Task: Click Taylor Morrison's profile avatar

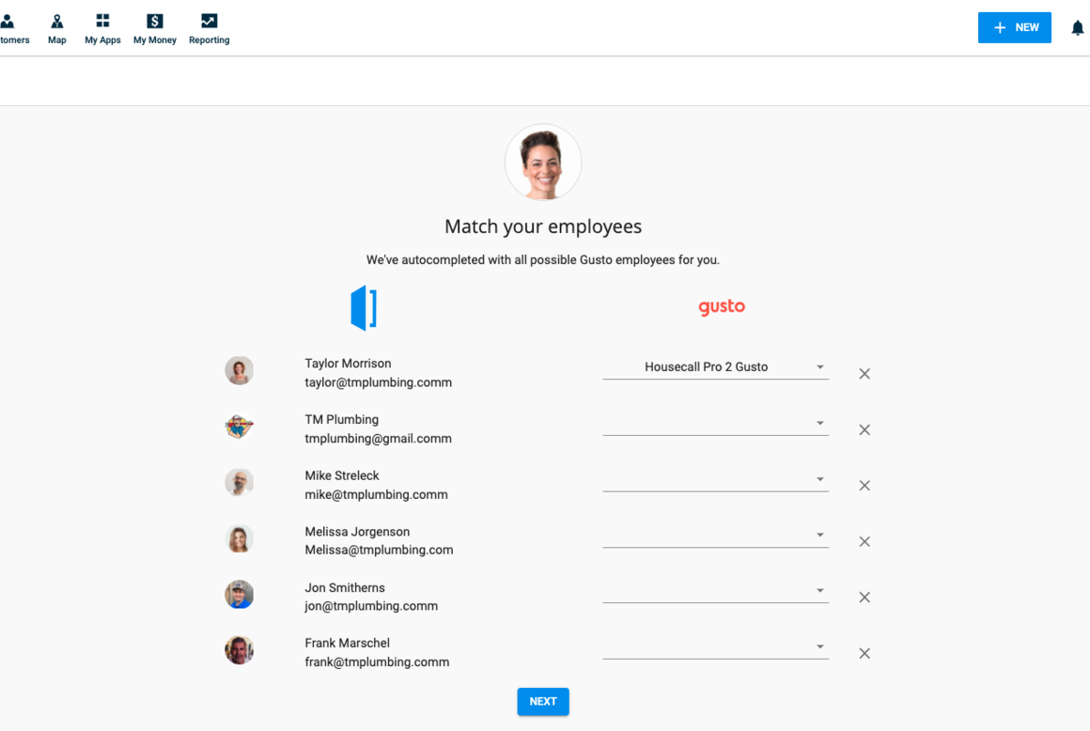Action: (x=240, y=371)
